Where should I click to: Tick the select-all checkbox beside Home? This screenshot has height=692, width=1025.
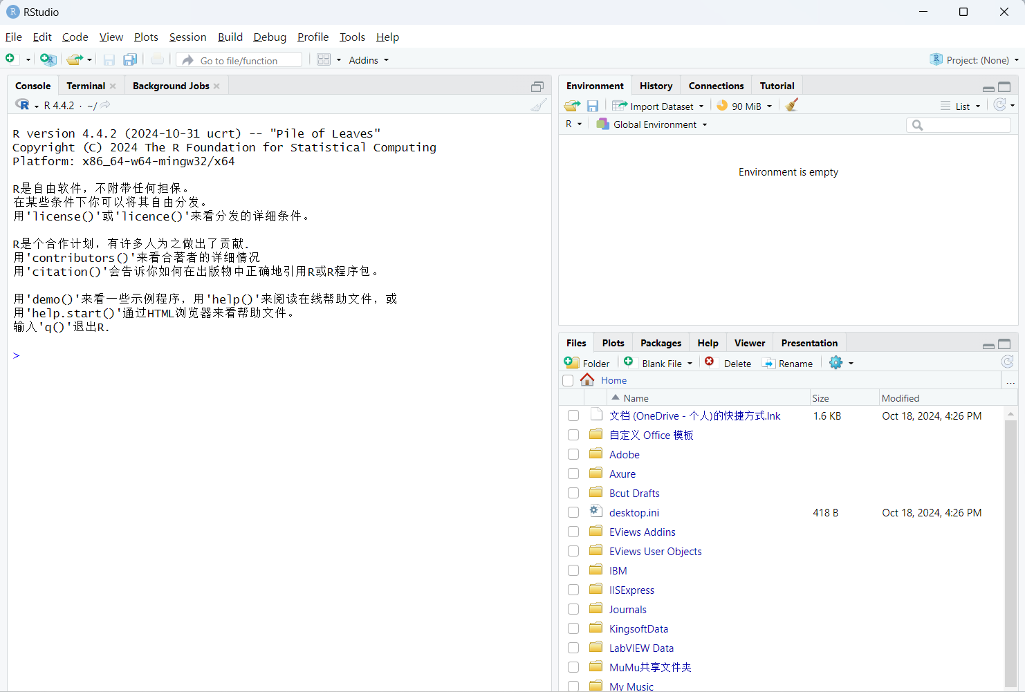(x=568, y=381)
